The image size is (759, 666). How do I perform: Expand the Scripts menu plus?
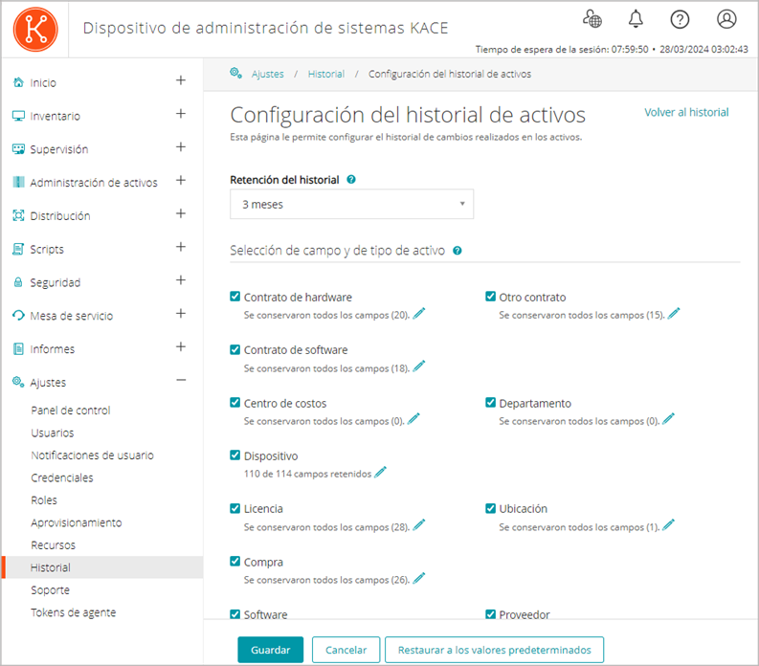[181, 247]
